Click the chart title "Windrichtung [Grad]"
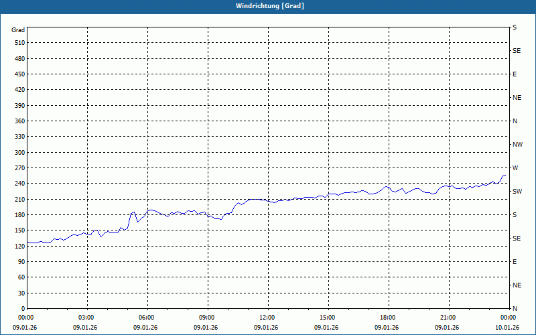 pos(270,6)
